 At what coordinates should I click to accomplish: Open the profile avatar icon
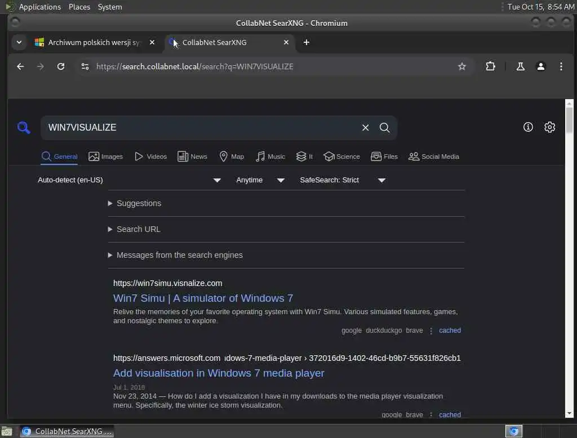point(540,66)
